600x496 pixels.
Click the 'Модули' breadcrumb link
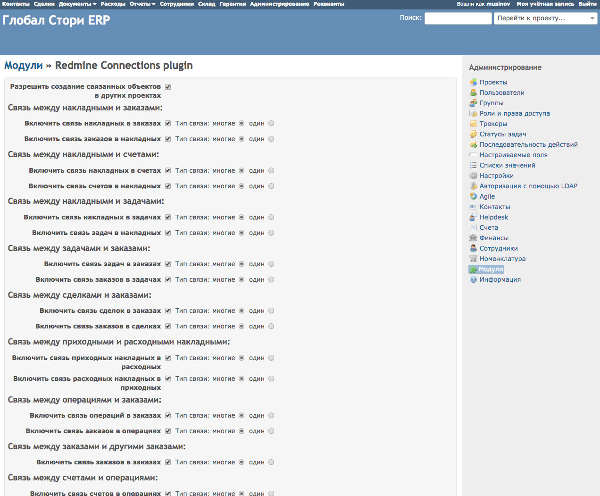tap(24, 65)
